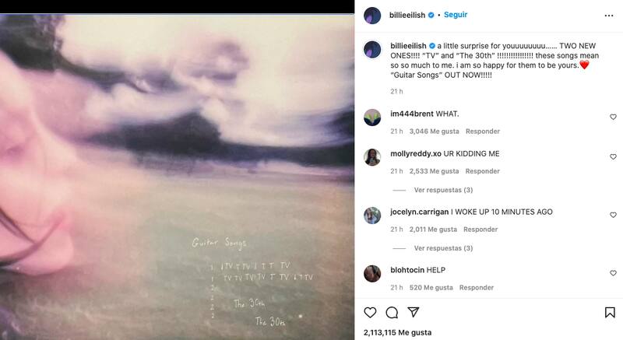Open the mollyreddy.xo username link
The height and width of the screenshot is (340, 623).
click(416, 153)
